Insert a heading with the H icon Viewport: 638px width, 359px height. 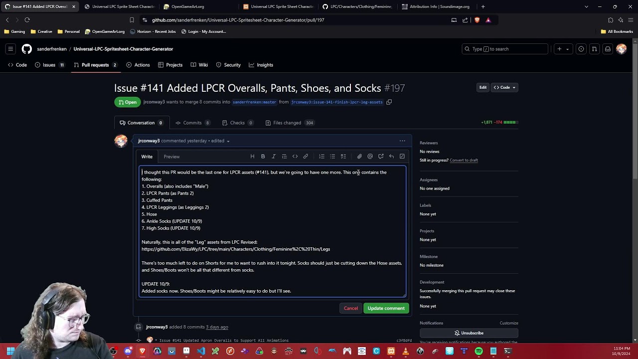coord(252,157)
